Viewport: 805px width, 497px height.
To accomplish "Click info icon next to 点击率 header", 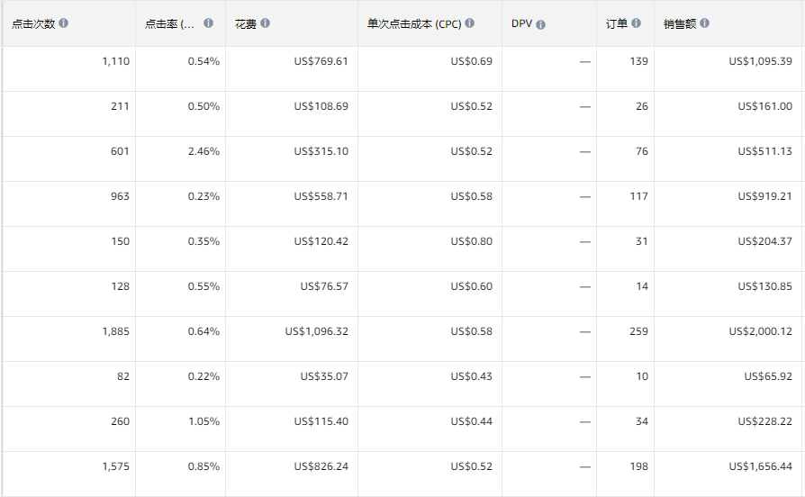I will click(x=208, y=23).
